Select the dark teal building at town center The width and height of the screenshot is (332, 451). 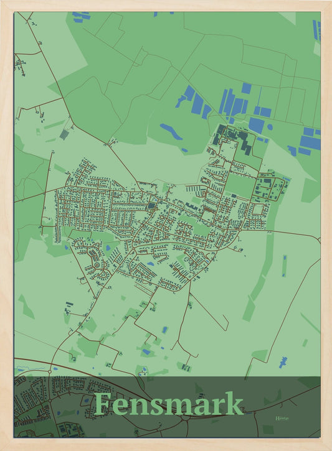point(151,206)
